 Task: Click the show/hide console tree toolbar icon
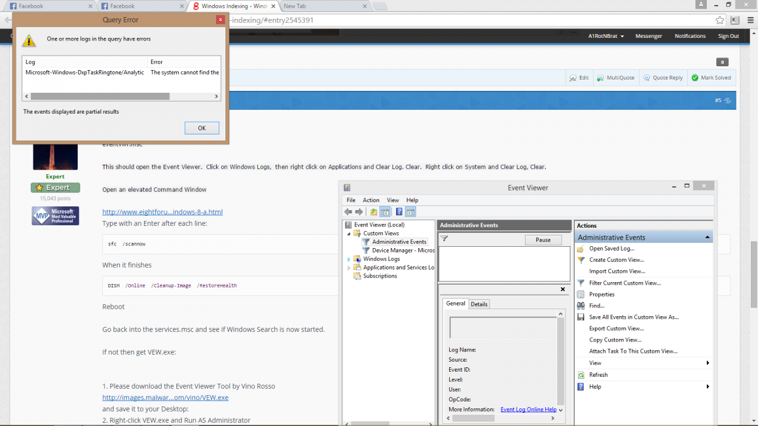tap(385, 212)
